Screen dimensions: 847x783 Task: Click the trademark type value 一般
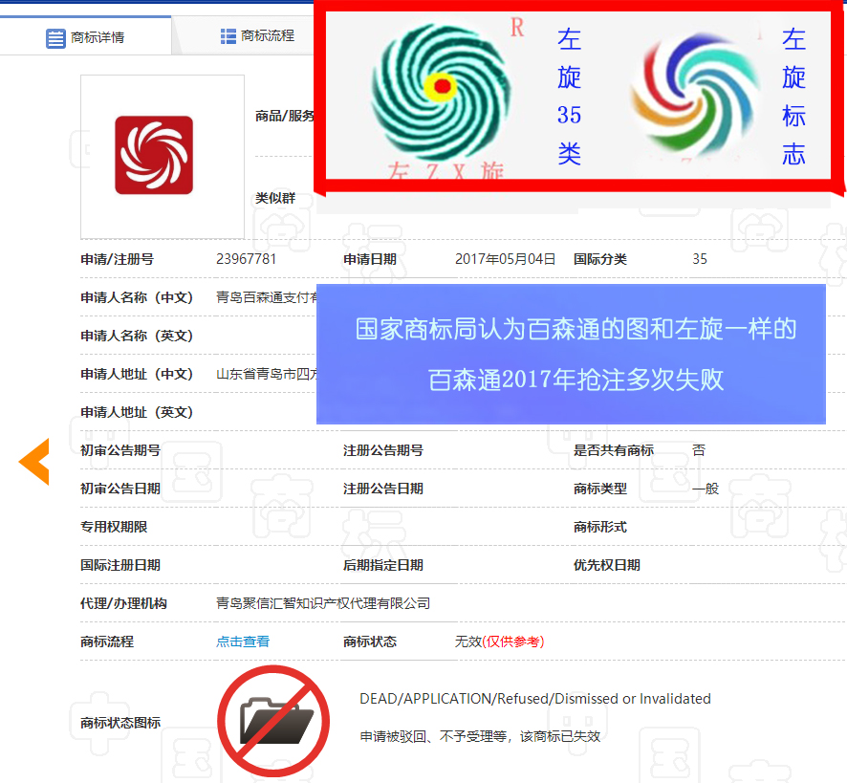[x=706, y=489]
